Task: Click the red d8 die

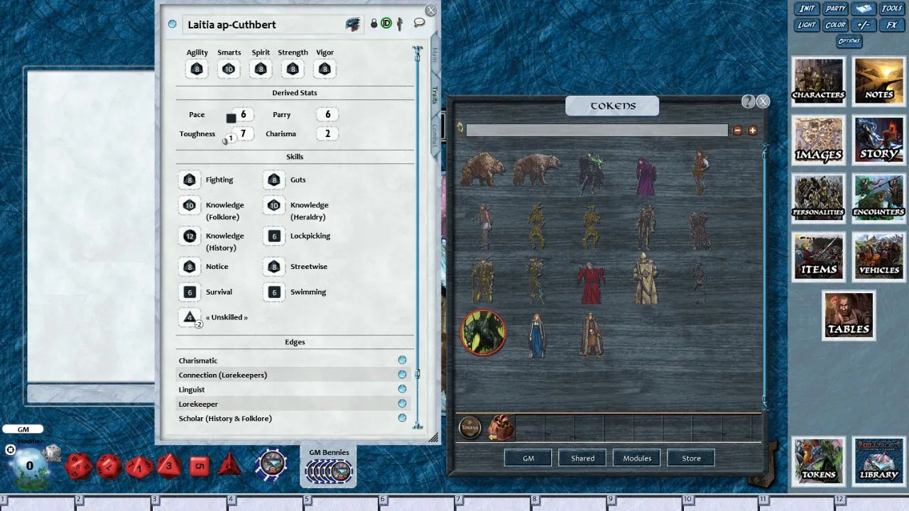Action: coord(169,466)
